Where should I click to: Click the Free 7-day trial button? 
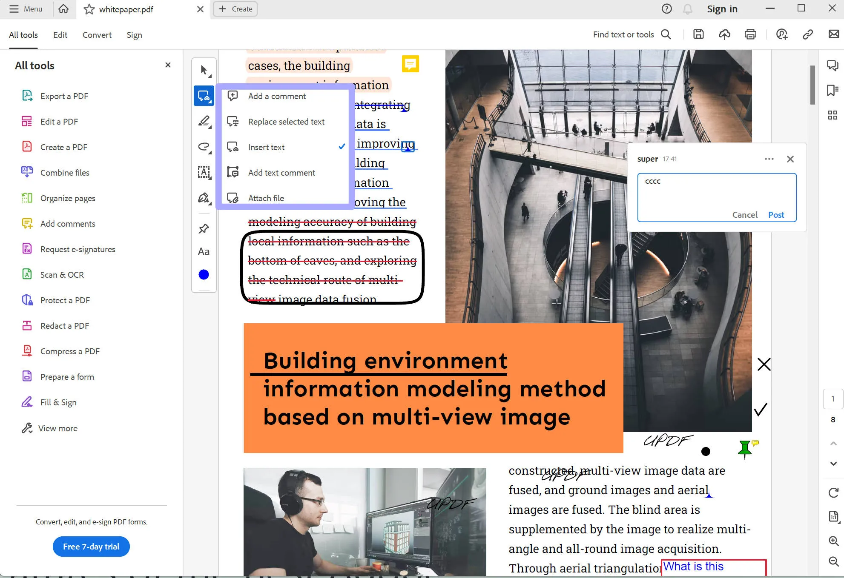[91, 547]
